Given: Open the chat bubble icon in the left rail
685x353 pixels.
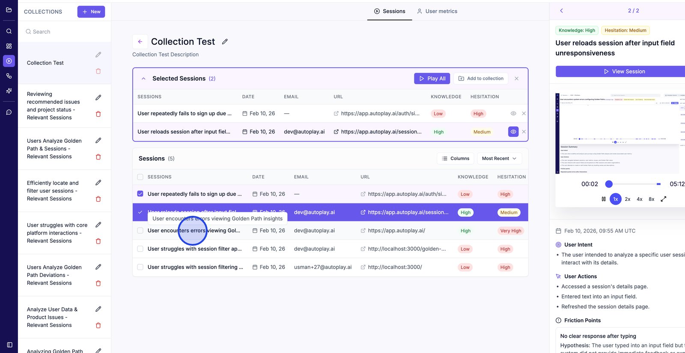Looking at the screenshot, I should pyautogui.click(x=9, y=112).
